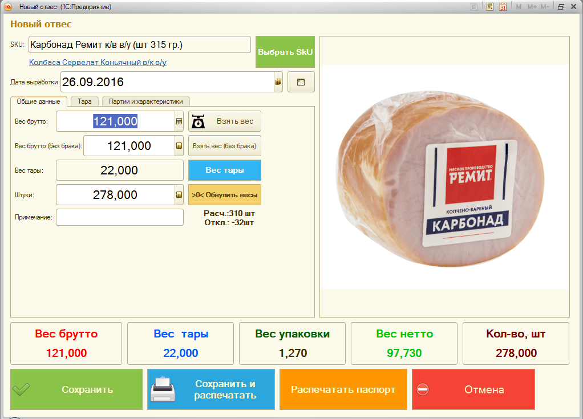Reset weights with >0< Обнулить весы
583x419 pixels.
tap(225, 194)
